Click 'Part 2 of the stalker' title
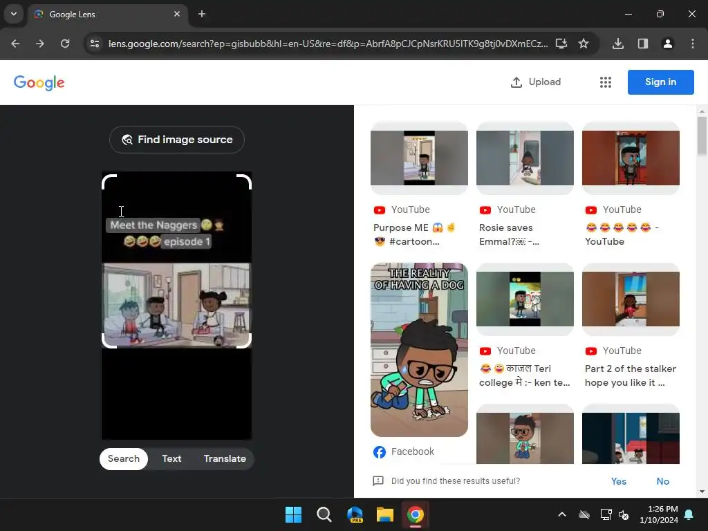Viewport: 708px width, 531px height. [631, 375]
